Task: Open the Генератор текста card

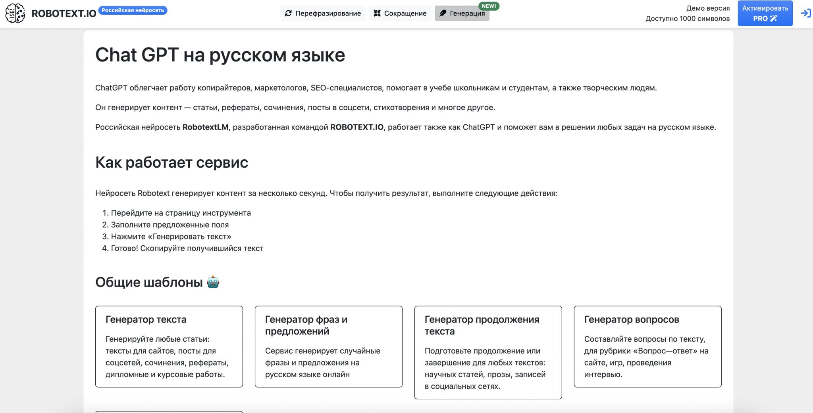Action: click(169, 346)
